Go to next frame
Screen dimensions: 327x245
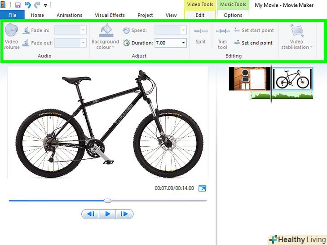[124, 214]
